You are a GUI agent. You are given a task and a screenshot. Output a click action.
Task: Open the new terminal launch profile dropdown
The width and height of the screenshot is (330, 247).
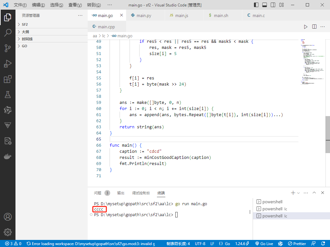[298, 193]
